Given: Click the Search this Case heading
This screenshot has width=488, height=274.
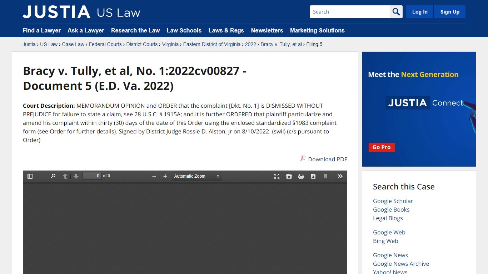Looking at the screenshot, I should pyautogui.click(x=404, y=187).
